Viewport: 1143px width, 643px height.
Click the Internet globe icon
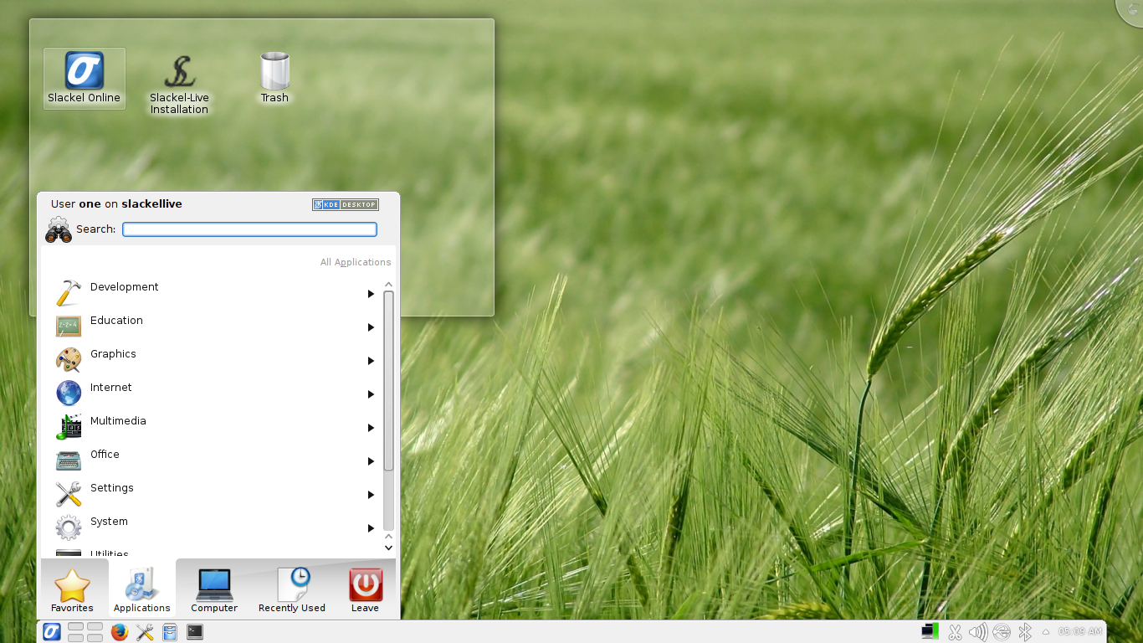click(69, 393)
